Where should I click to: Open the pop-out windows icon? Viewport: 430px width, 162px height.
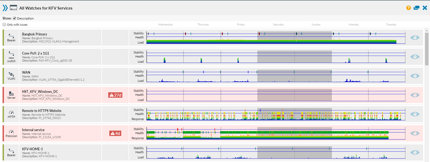click(x=416, y=7)
